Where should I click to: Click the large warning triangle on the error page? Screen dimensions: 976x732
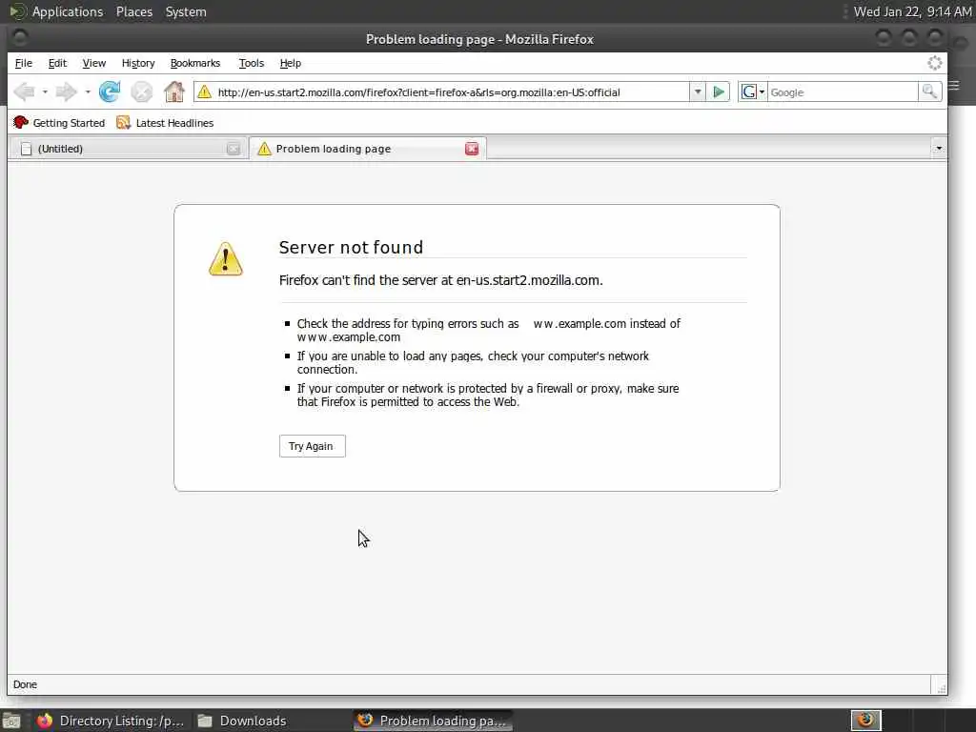pos(226,259)
